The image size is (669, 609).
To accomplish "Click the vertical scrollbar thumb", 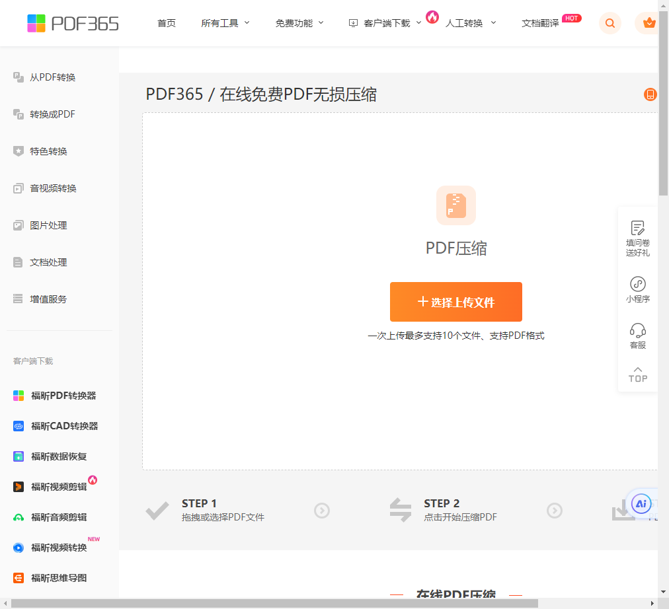I will pyautogui.click(x=664, y=102).
